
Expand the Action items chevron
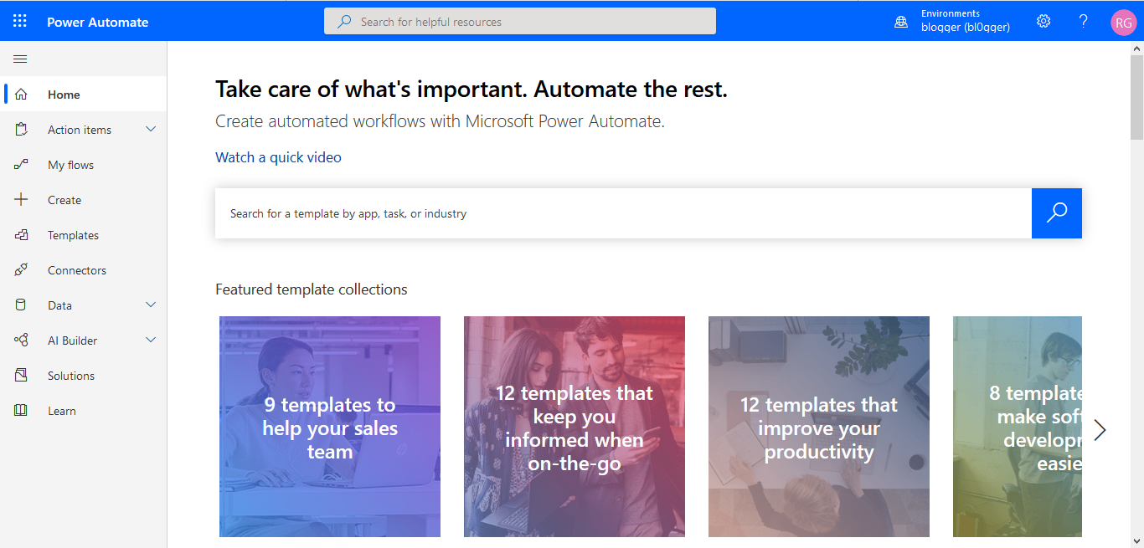click(x=151, y=130)
